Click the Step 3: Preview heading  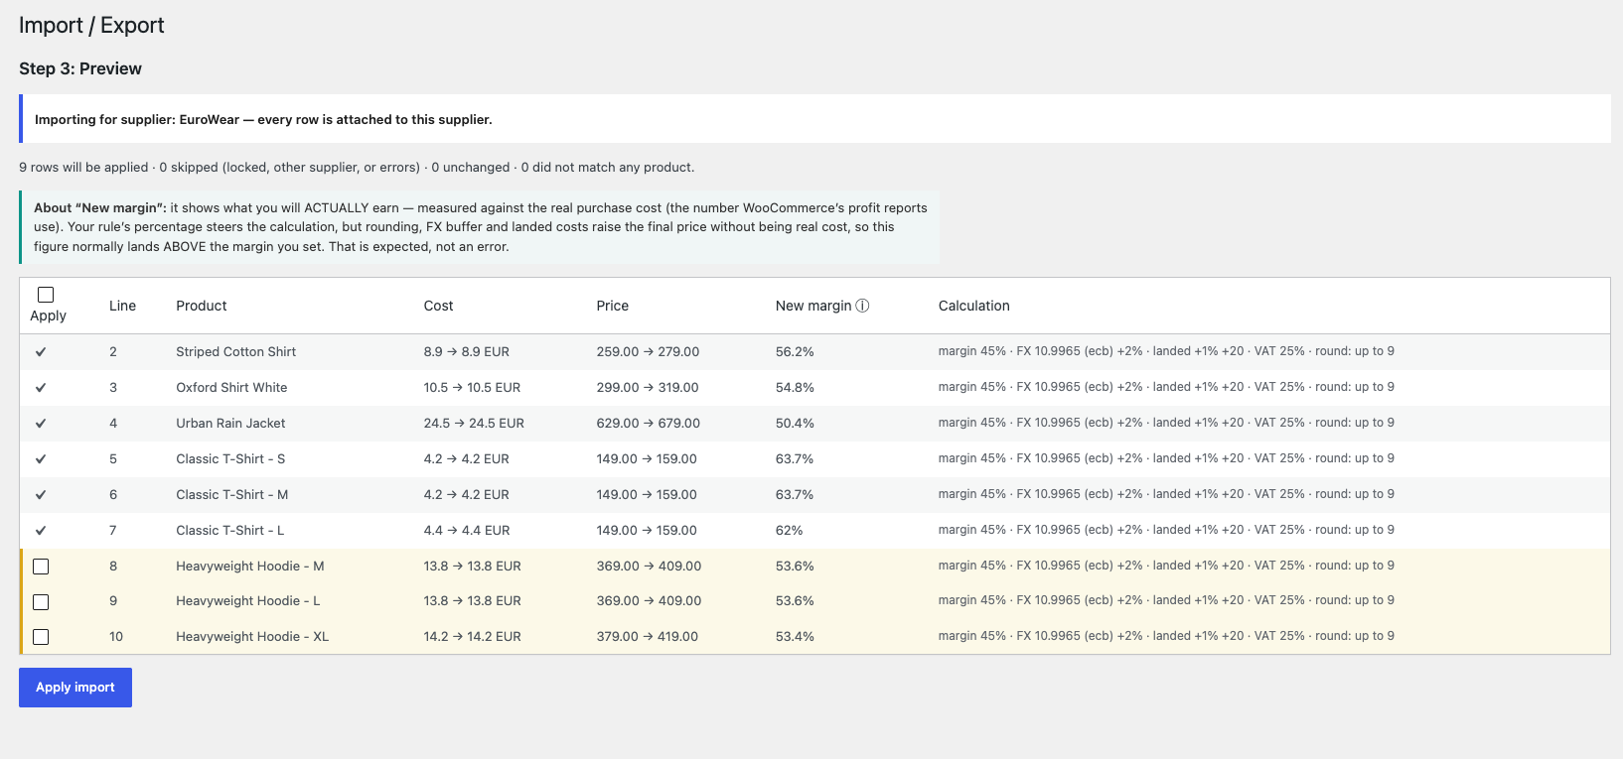tap(80, 68)
